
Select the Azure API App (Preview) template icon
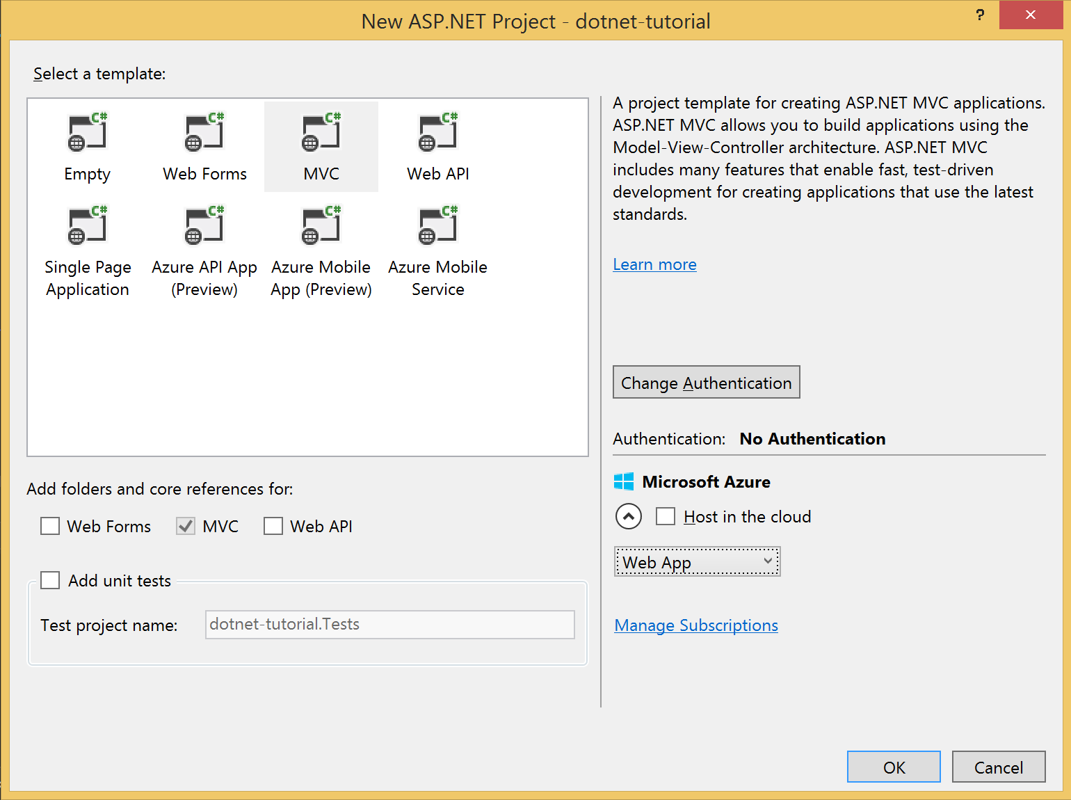pos(204,225)
